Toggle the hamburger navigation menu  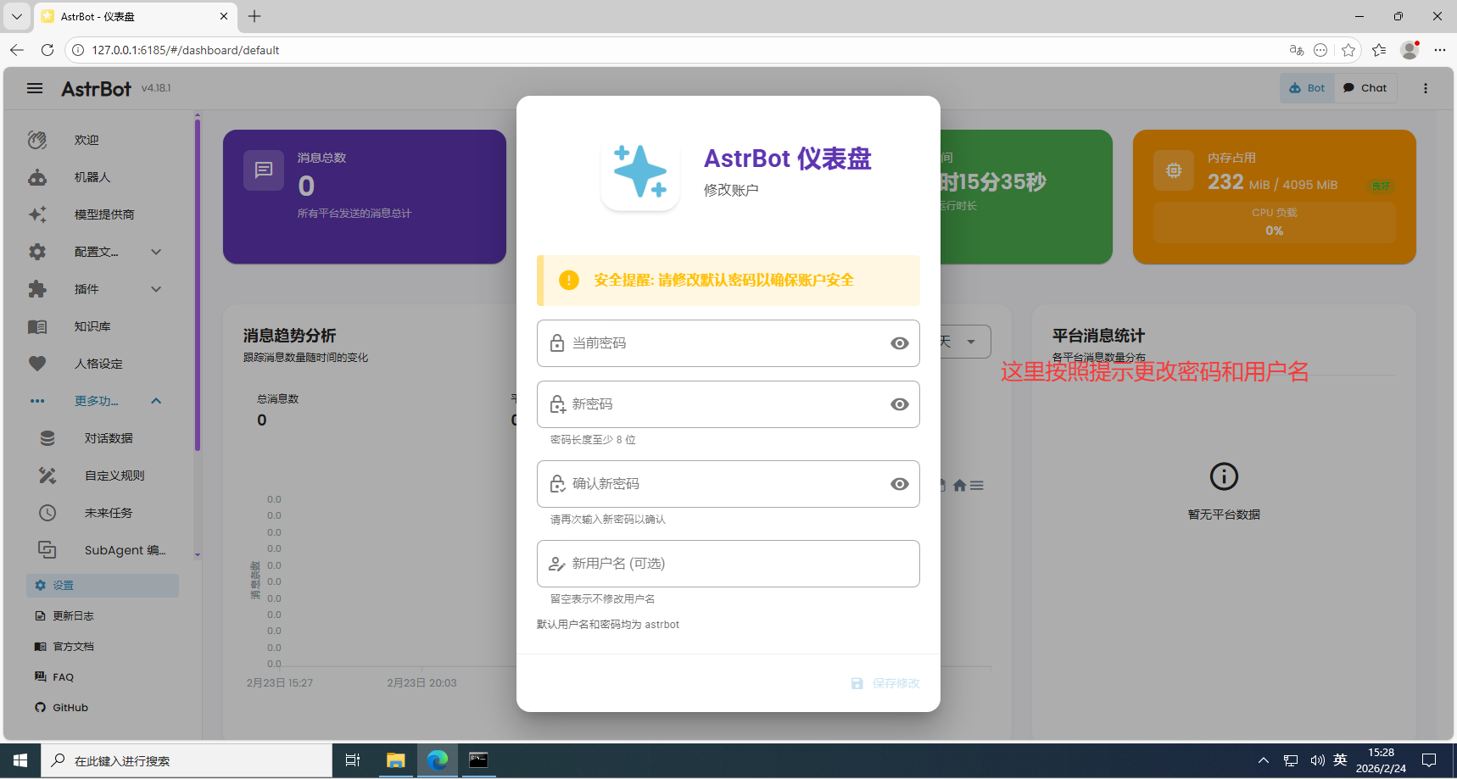pos(35,88)
